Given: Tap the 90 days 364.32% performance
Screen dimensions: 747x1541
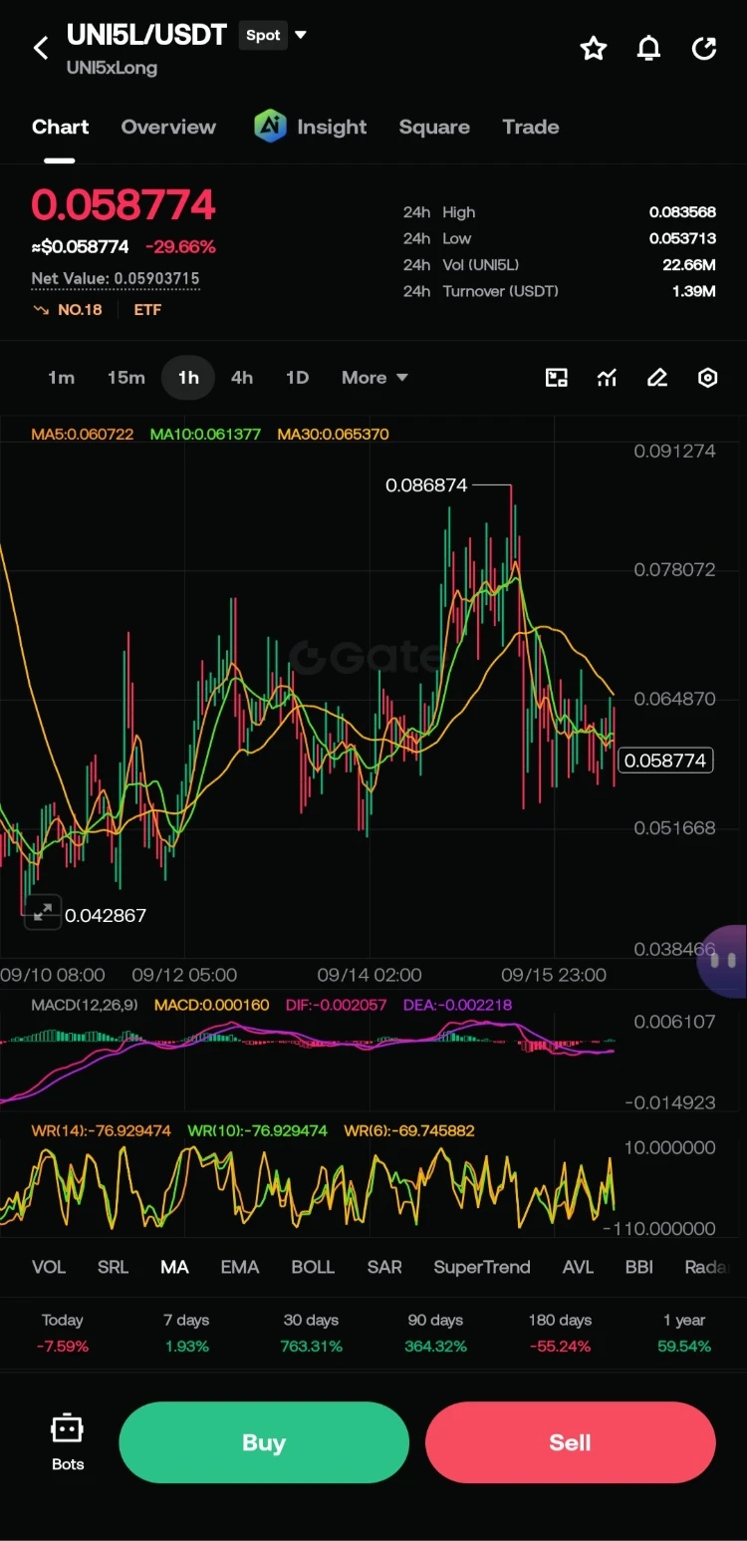Looking at the screenshot, I should [x=435, y=1333].
